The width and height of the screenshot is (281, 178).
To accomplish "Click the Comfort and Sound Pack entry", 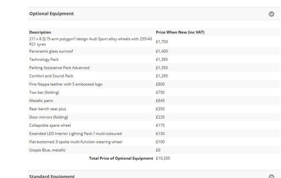I will pos(51,76).
